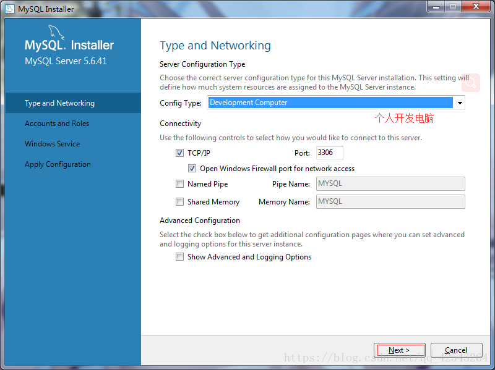
Task: Click the MySQL Server 5.6.41 version text
Action: coord(66,61)
